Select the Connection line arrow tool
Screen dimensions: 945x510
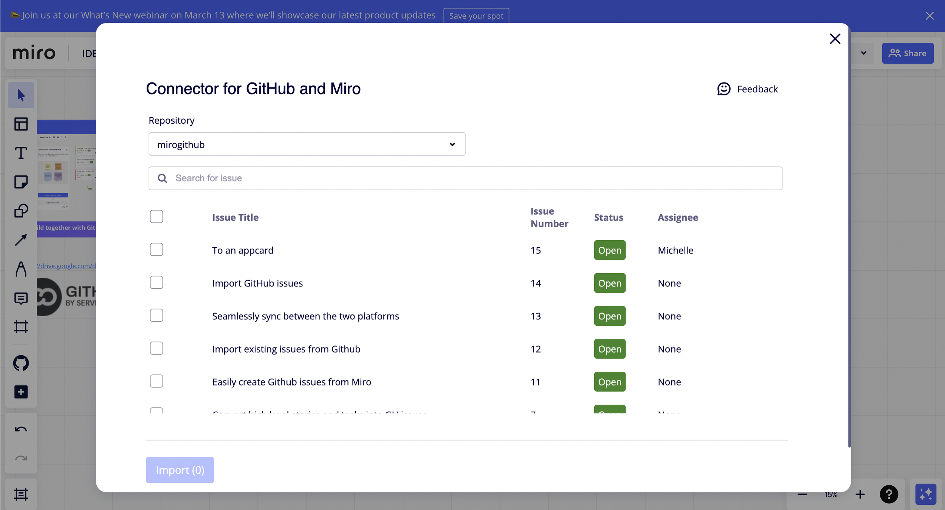(21, 240)
